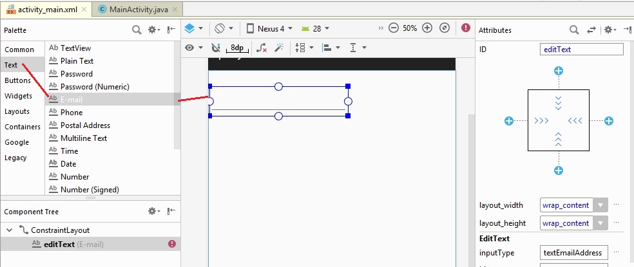Open the Nexus 4 device dropdown
Image resolution: width=634 pixels, height=267 pixels.
pyautogui.click(x=269, y=28)
